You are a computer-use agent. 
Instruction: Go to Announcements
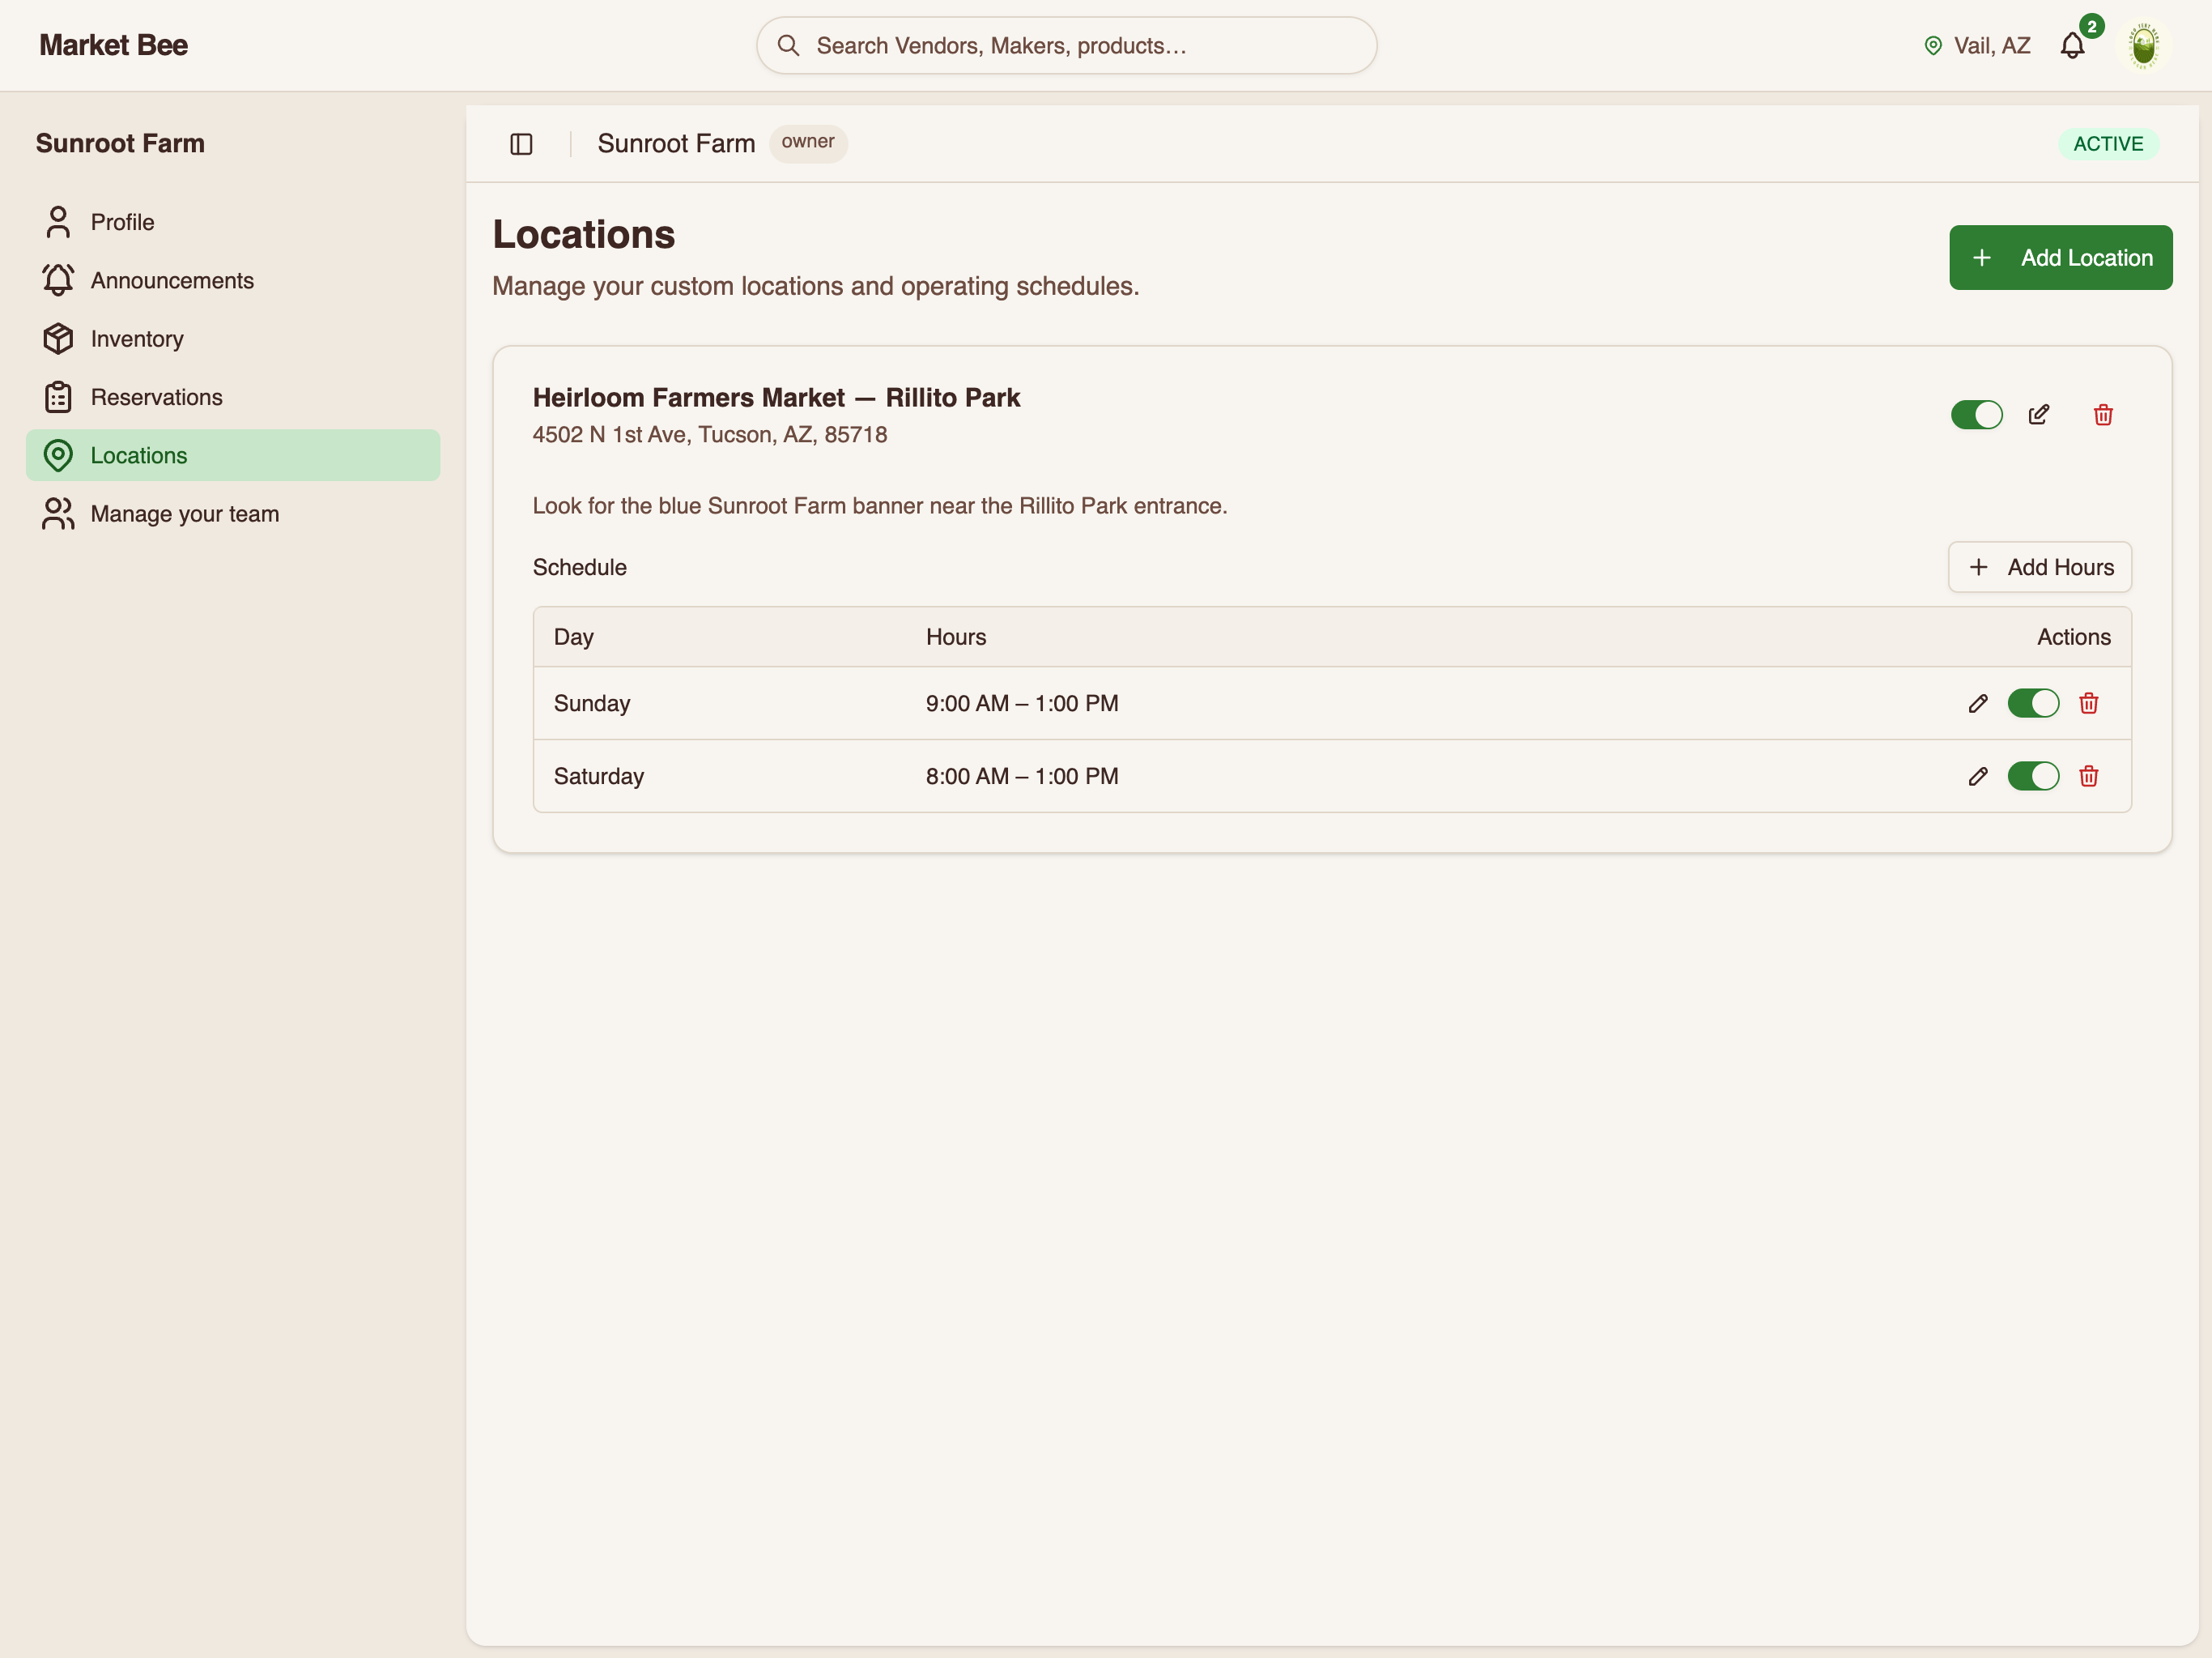click(233, 280)
